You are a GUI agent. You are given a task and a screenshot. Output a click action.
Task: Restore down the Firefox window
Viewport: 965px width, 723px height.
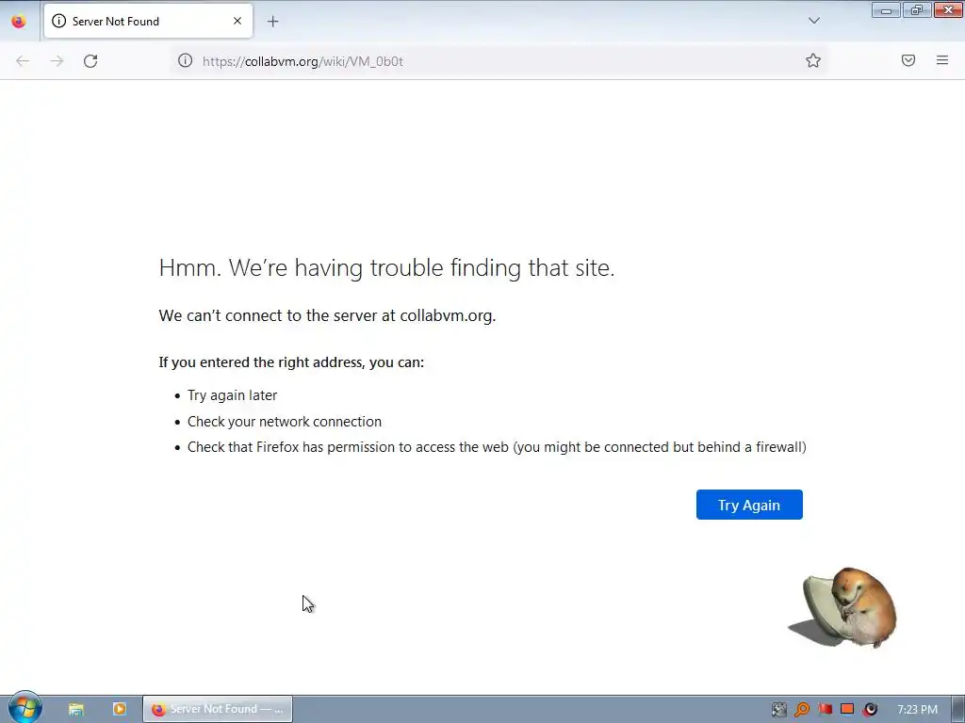pyautogui.click(x=917, y=10)
